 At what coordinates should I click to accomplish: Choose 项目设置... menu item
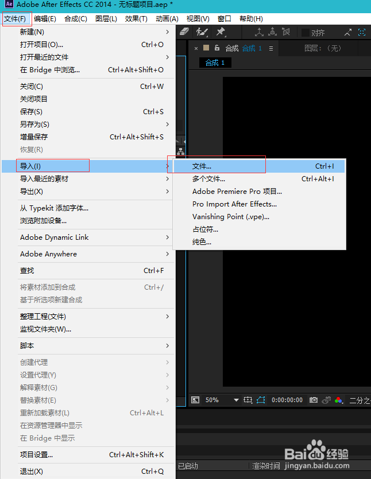click(x=88, y=454)
